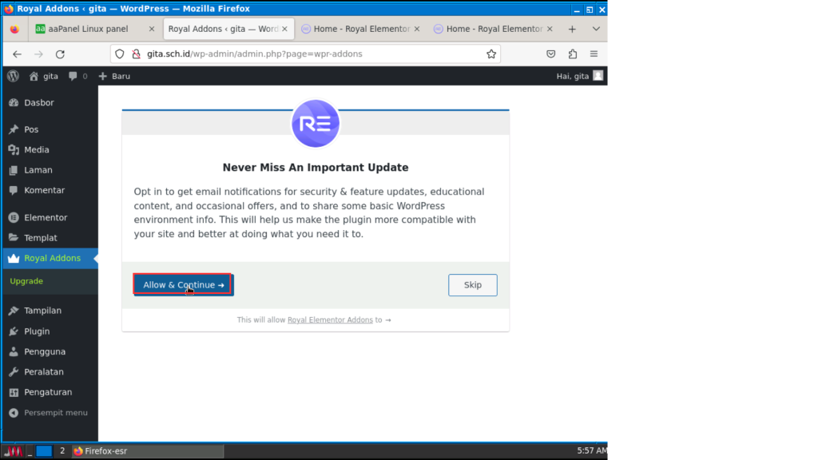
Task: Click the Royal Elementor RE logo
Action: 316,124
